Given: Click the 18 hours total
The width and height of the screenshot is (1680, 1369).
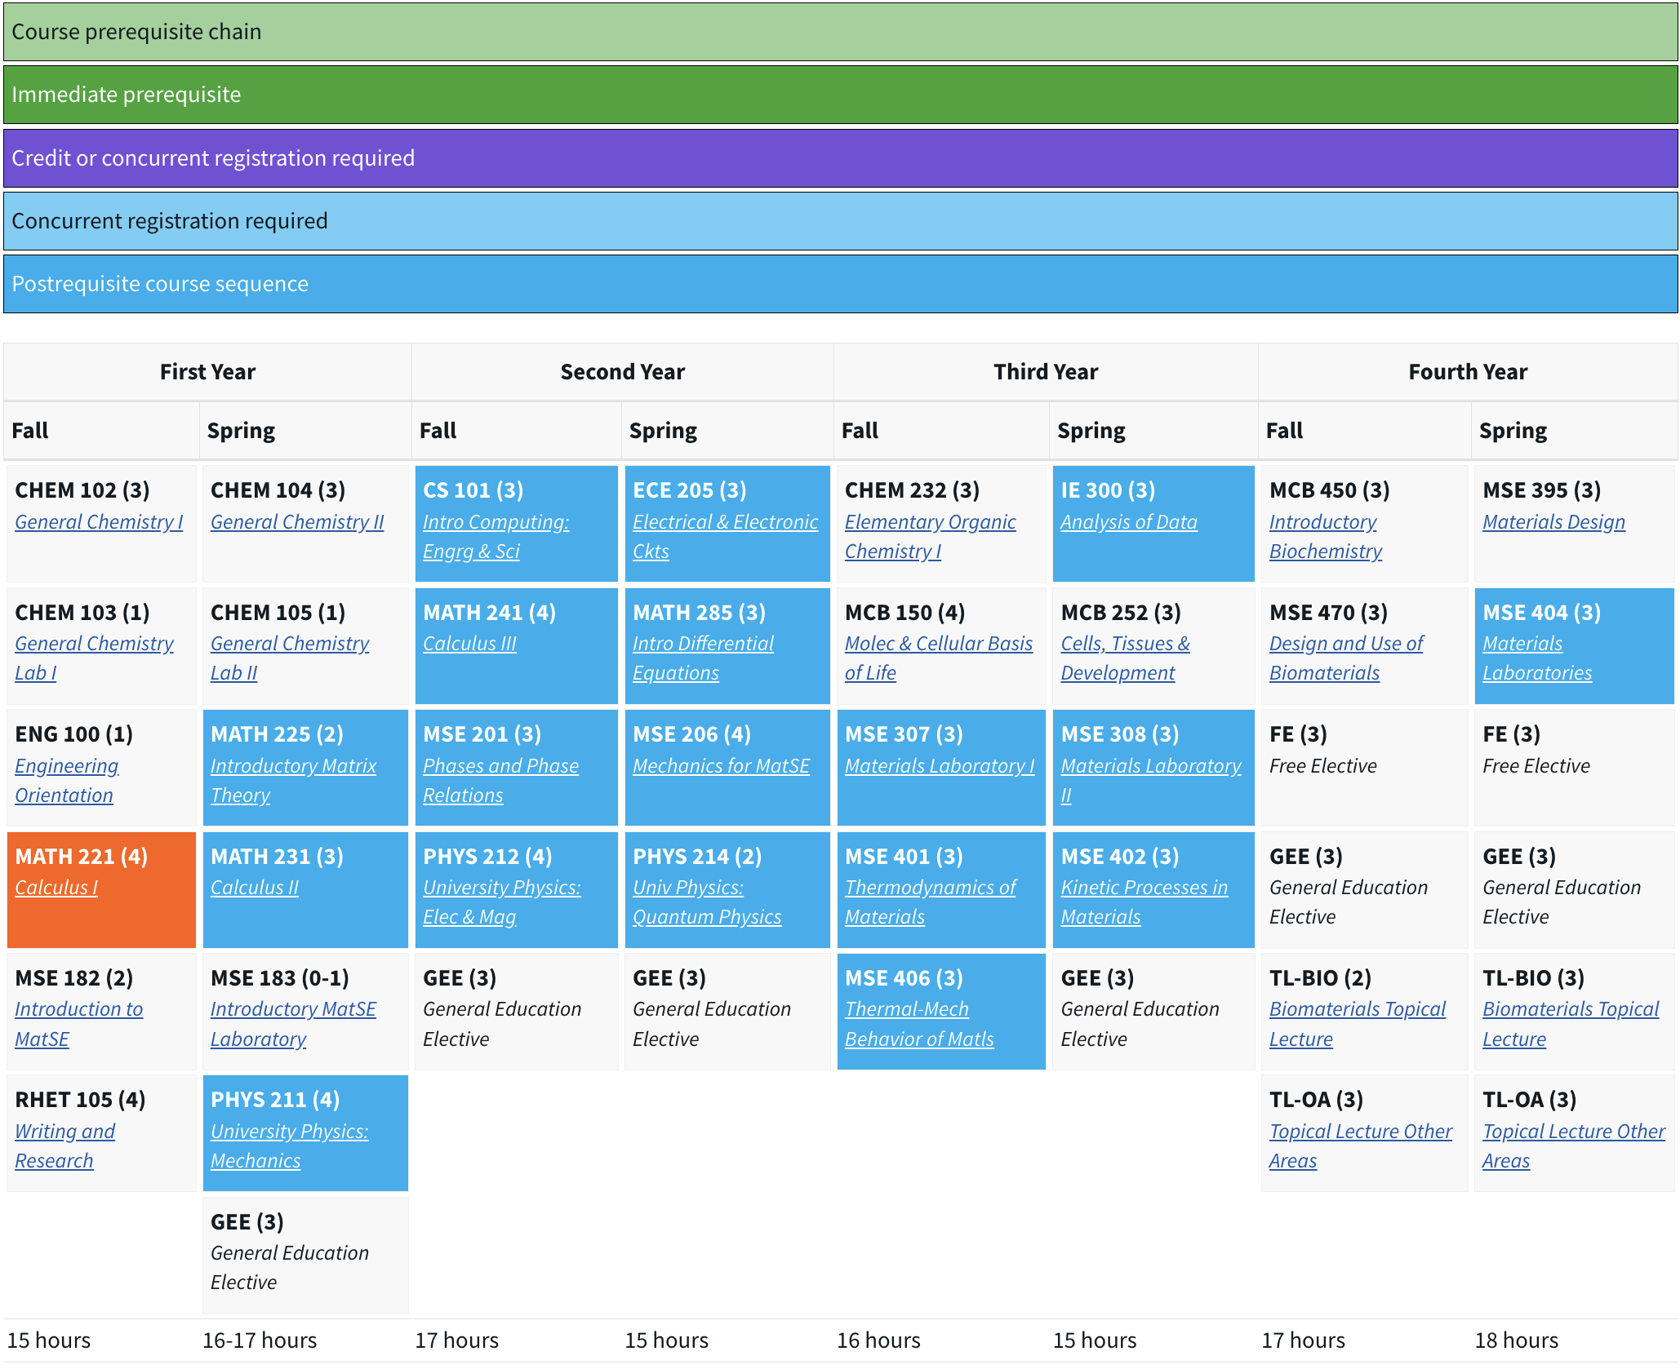Looking at the screenshot, I should tap(1517, 1340).
